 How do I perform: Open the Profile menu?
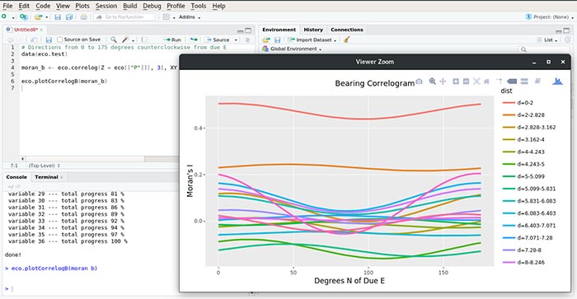coord(176,6)
